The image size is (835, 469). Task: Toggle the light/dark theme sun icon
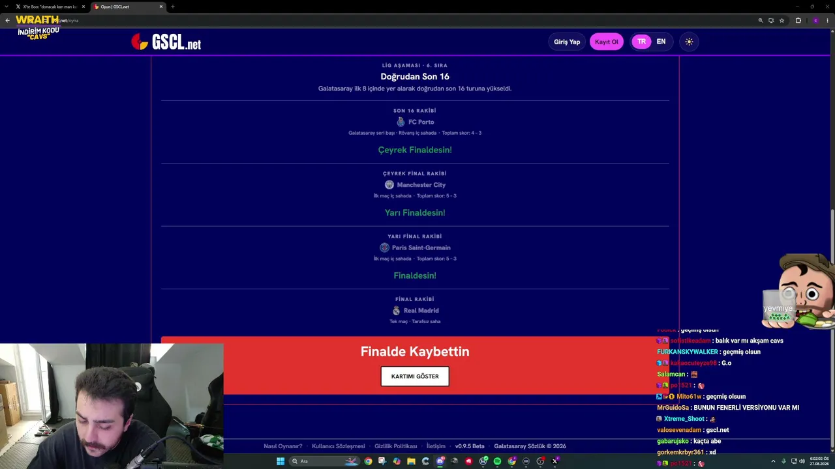689,42
